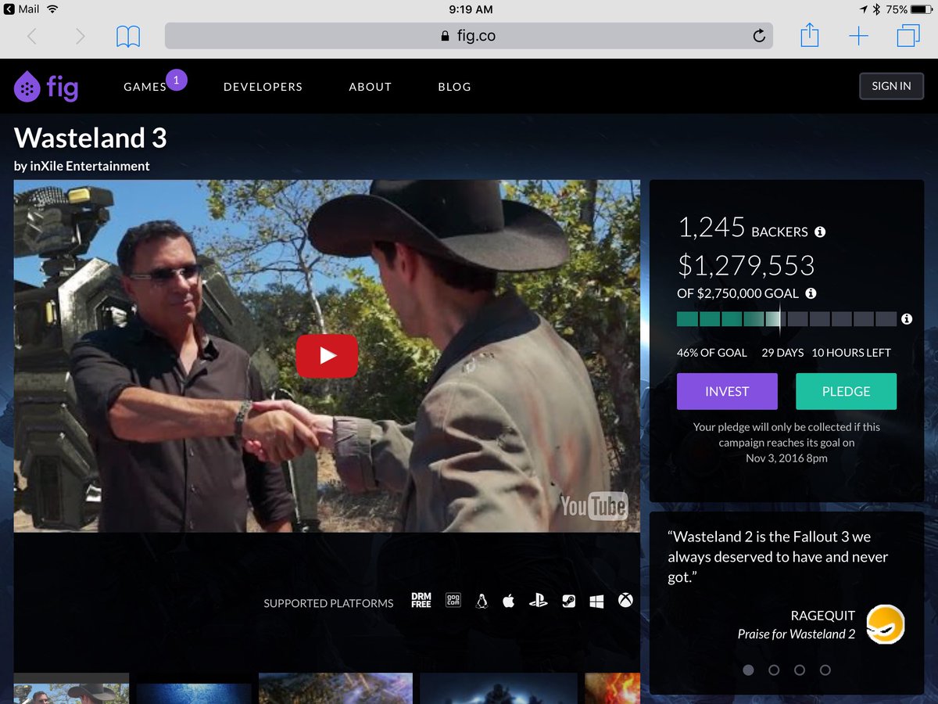Click the Linux penguin platform icon
938x704 pixels.
pos(482,601)
